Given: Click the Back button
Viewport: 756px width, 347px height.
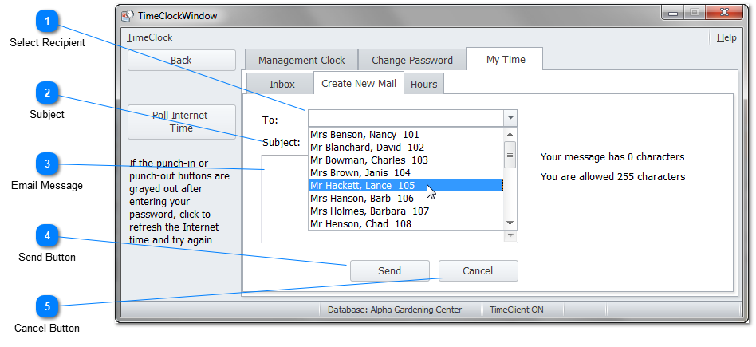Looking at the screenshot, I should pyautogui.click(x=181, y=61).
